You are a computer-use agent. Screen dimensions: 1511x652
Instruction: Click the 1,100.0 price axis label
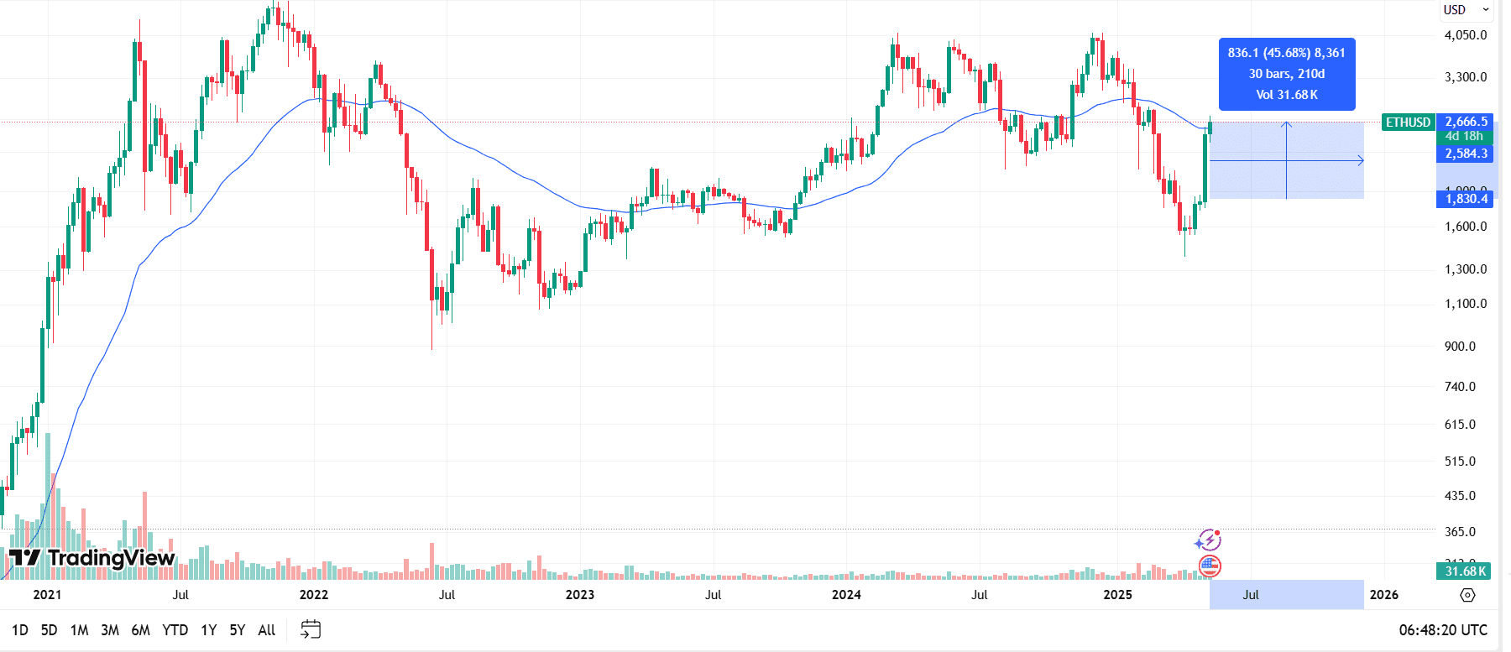coord(1466,304)
